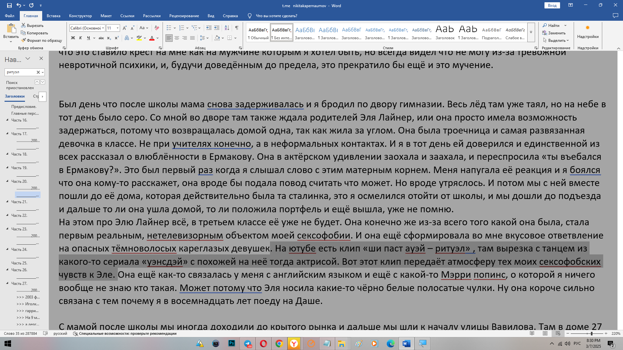
Task: Jump to Часть 21 heading
Action: (19, 202)
